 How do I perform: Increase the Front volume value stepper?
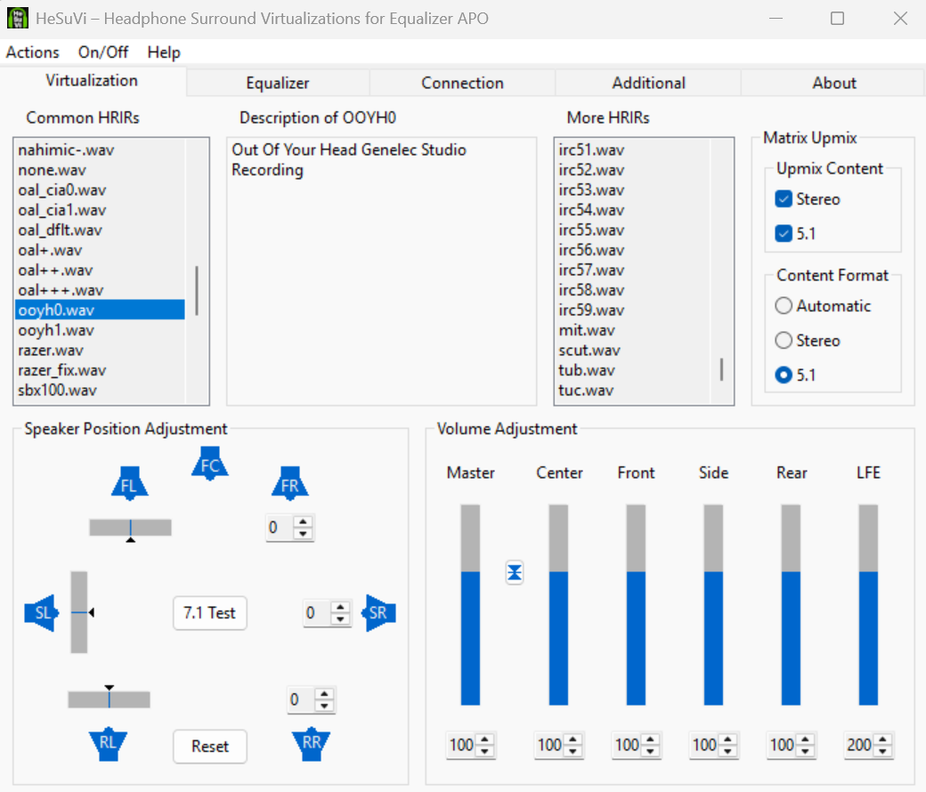[x=650, y=739]
